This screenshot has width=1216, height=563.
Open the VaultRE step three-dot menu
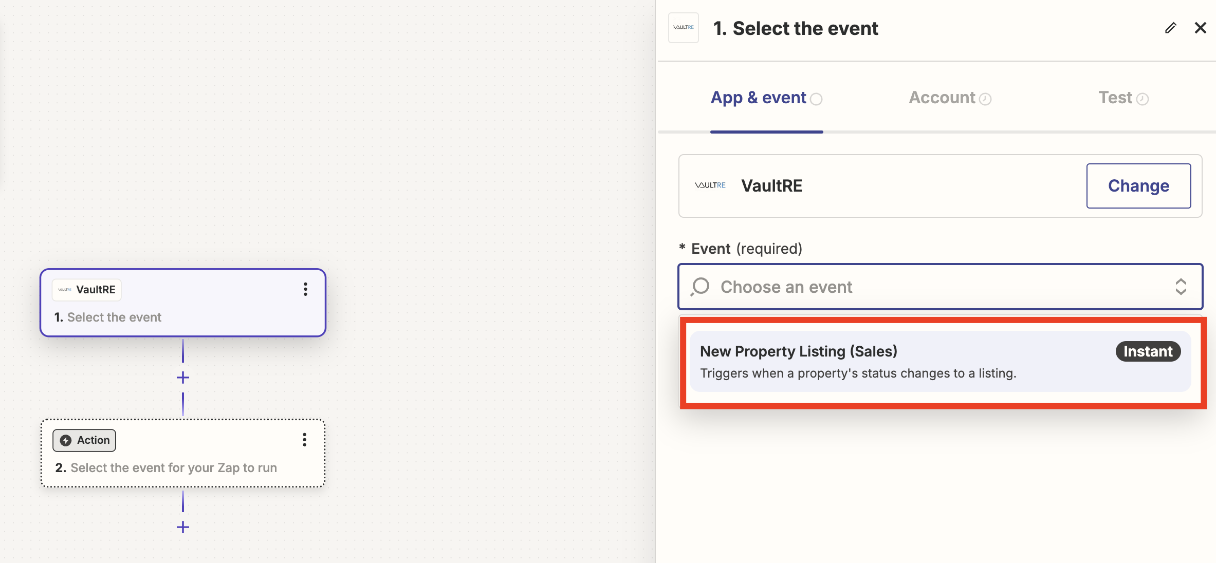tap(305, 289)
